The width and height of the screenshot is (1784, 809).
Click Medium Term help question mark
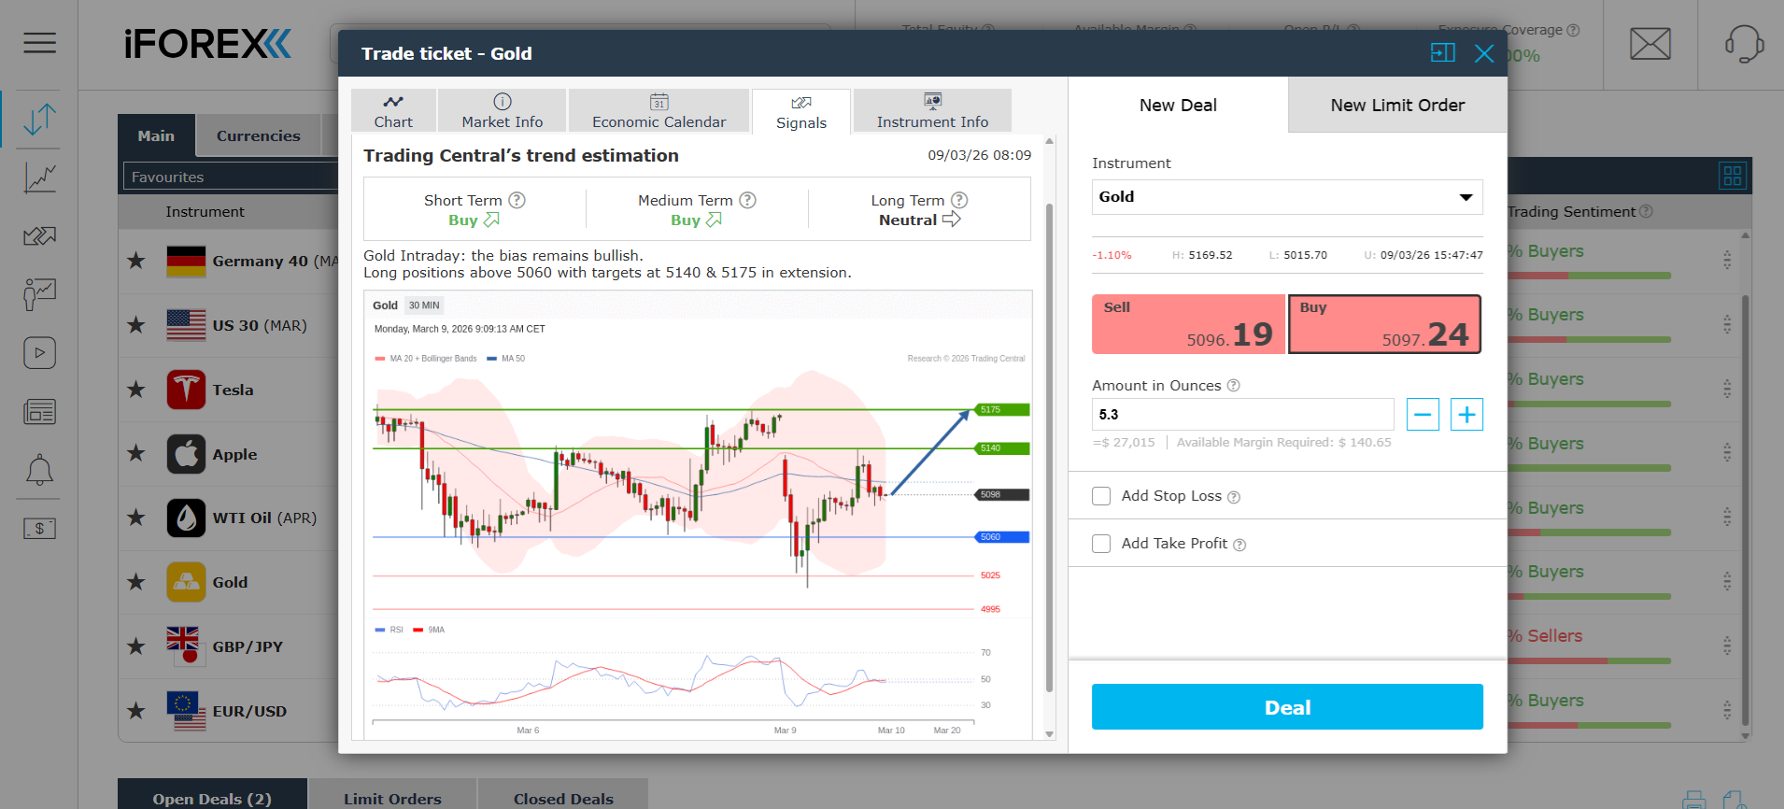(x=747, y=200)
